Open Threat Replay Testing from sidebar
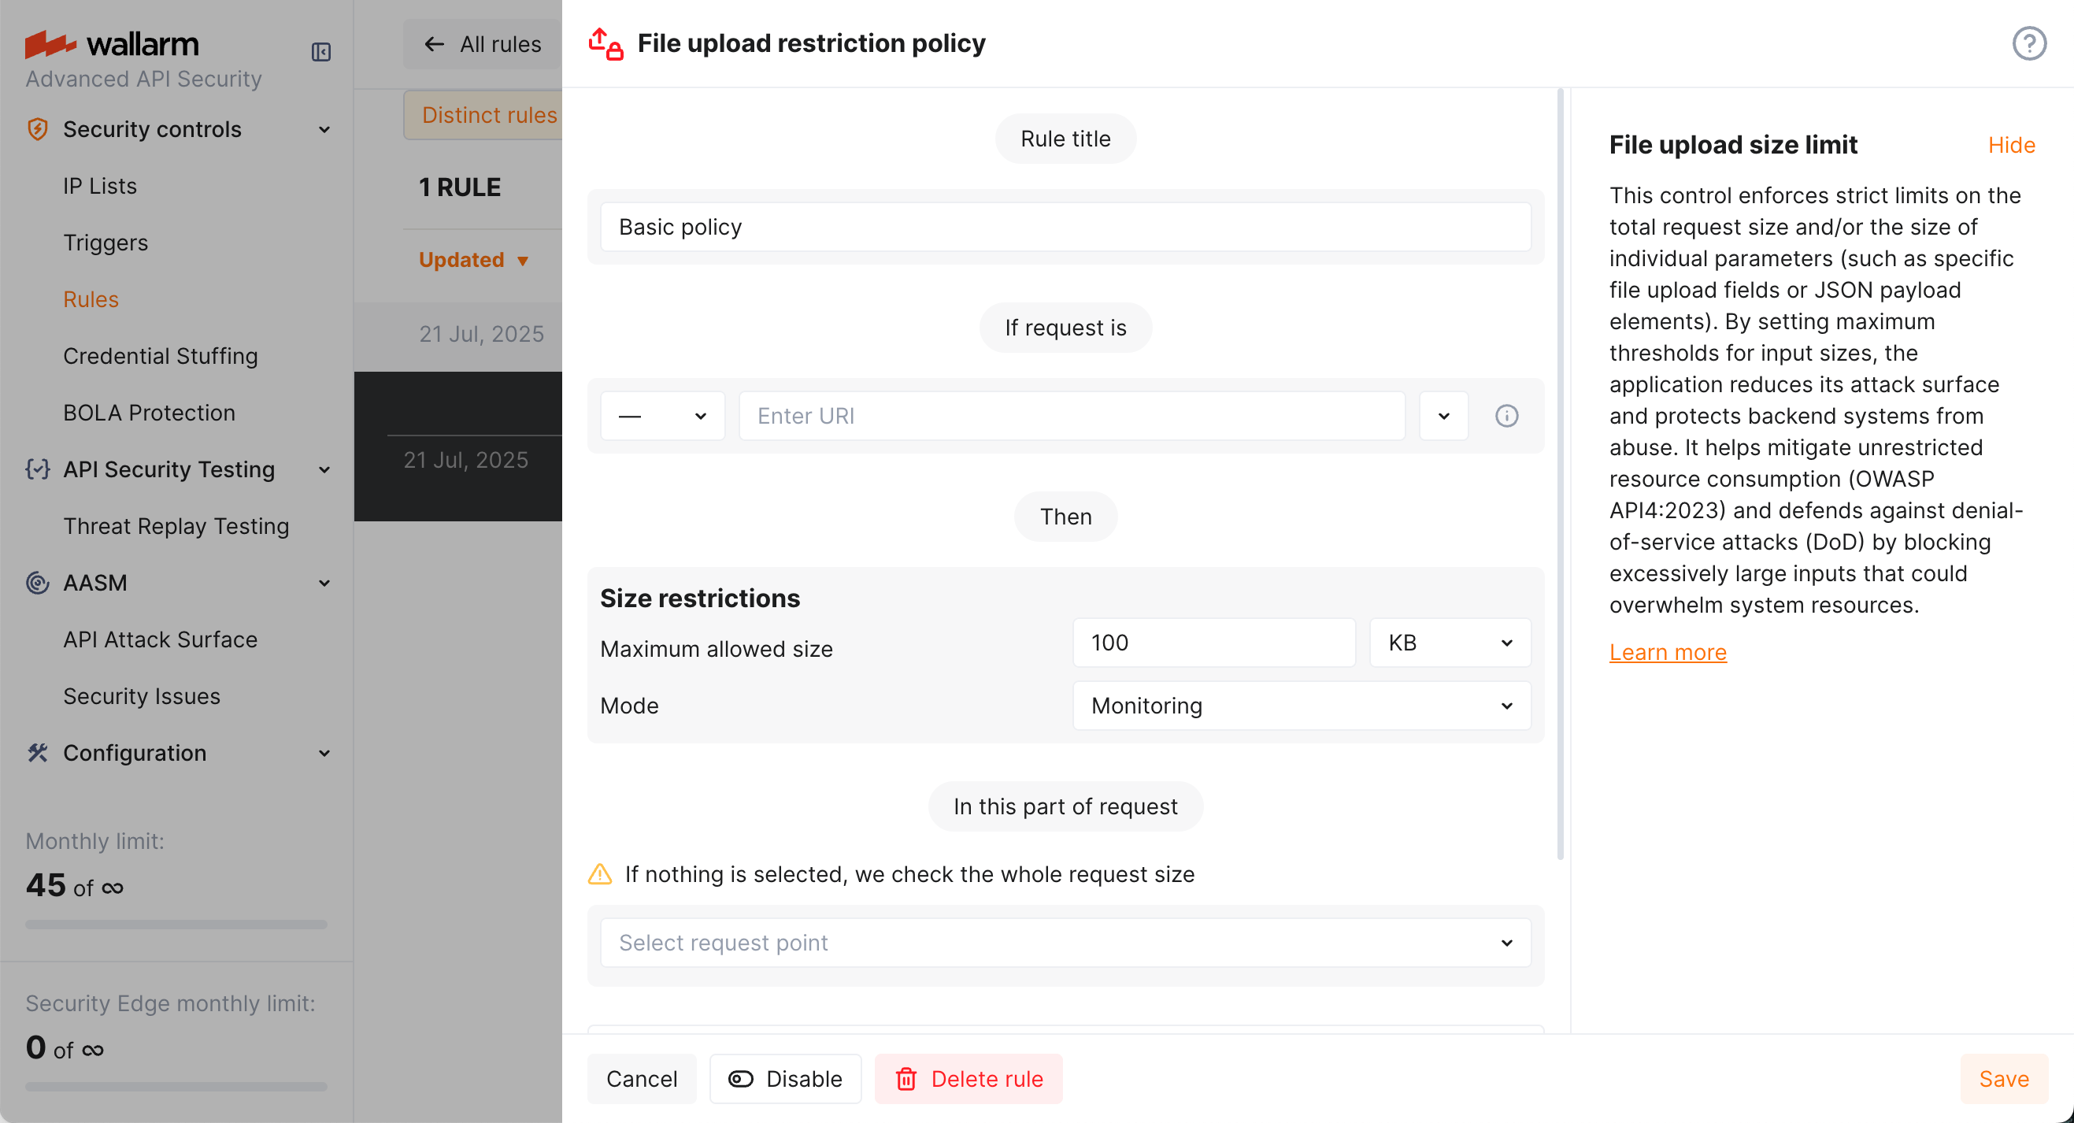This screenshot has height=1123, width=2074. tap(176, 526)
